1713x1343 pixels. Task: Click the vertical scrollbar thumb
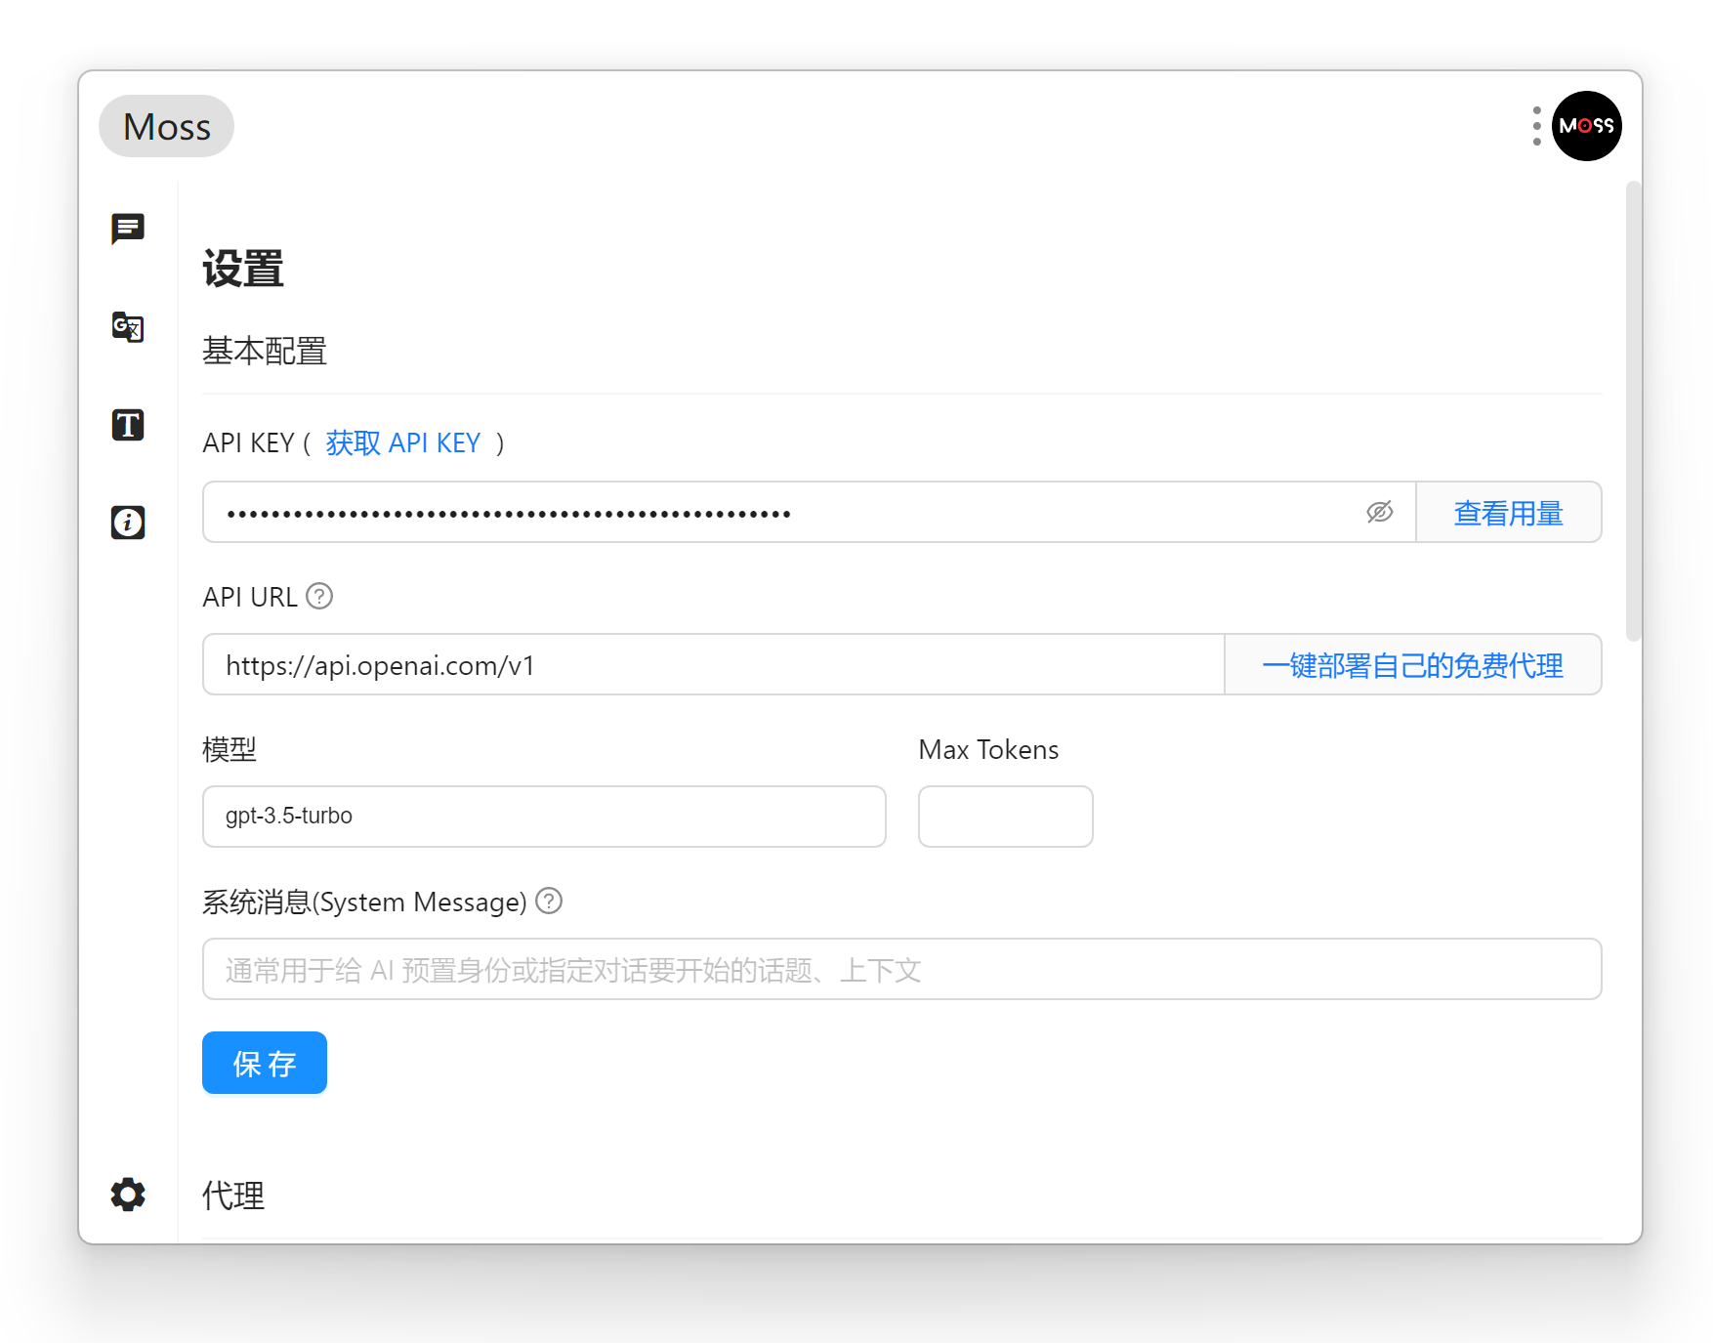click(x=1634, y=410)
